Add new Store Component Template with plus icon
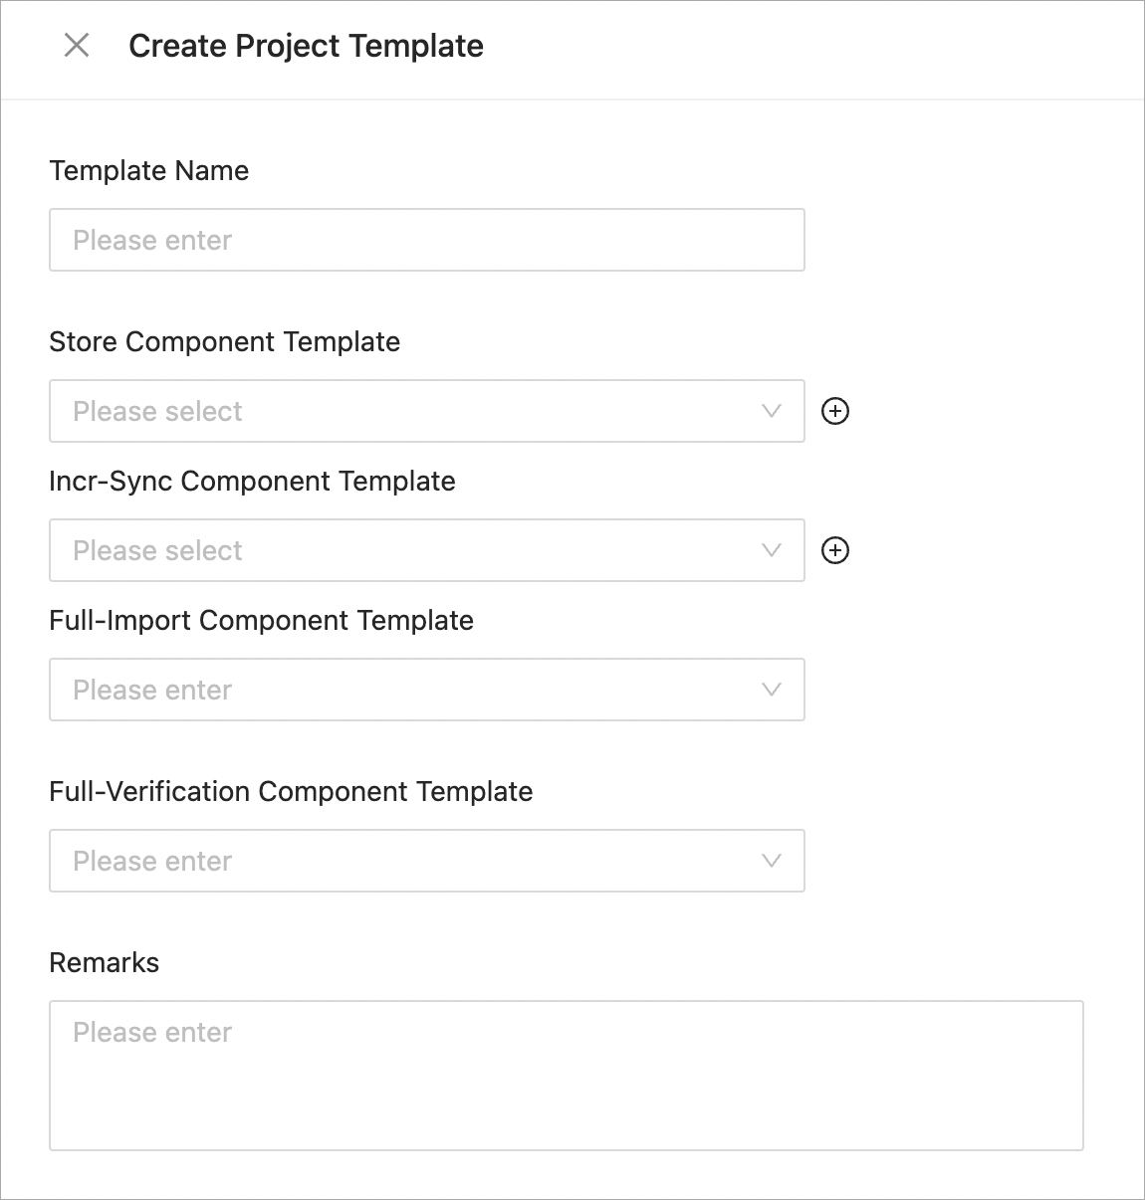This screenshot has width=1145, height=1200. coord(835,411)
